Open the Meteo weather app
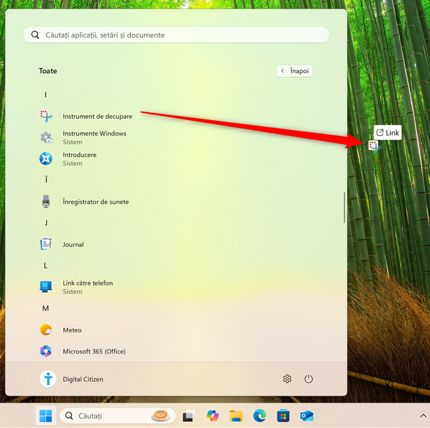Viewport: 430px width, 428px height. [x=72, y=330]
